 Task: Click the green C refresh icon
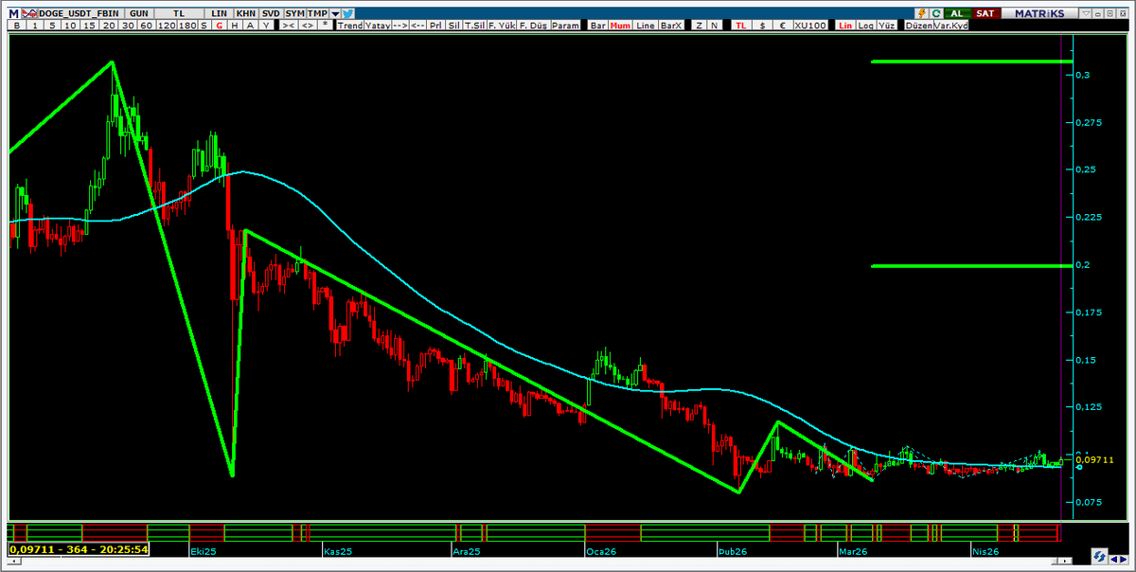(935, 13)
